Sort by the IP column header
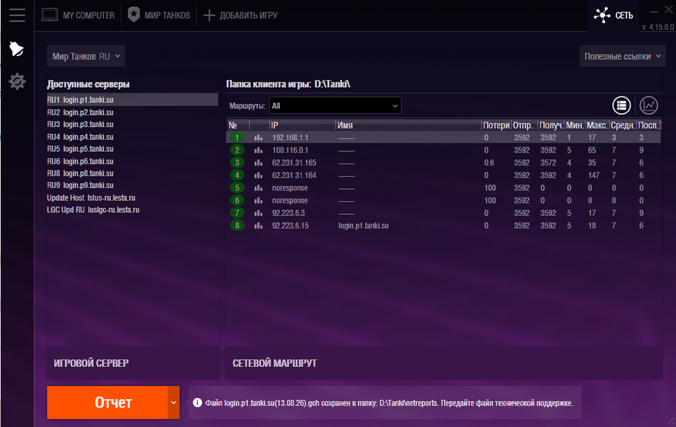The height and width of the screenshot is (427, 676). click(x=302, y=126)
